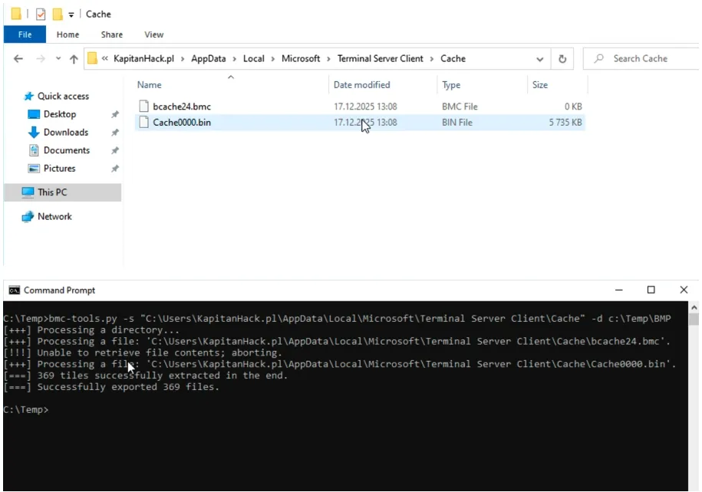Expand the recent locations arrow near Forward
Viewport: 702px width, 492px height.
58,59
